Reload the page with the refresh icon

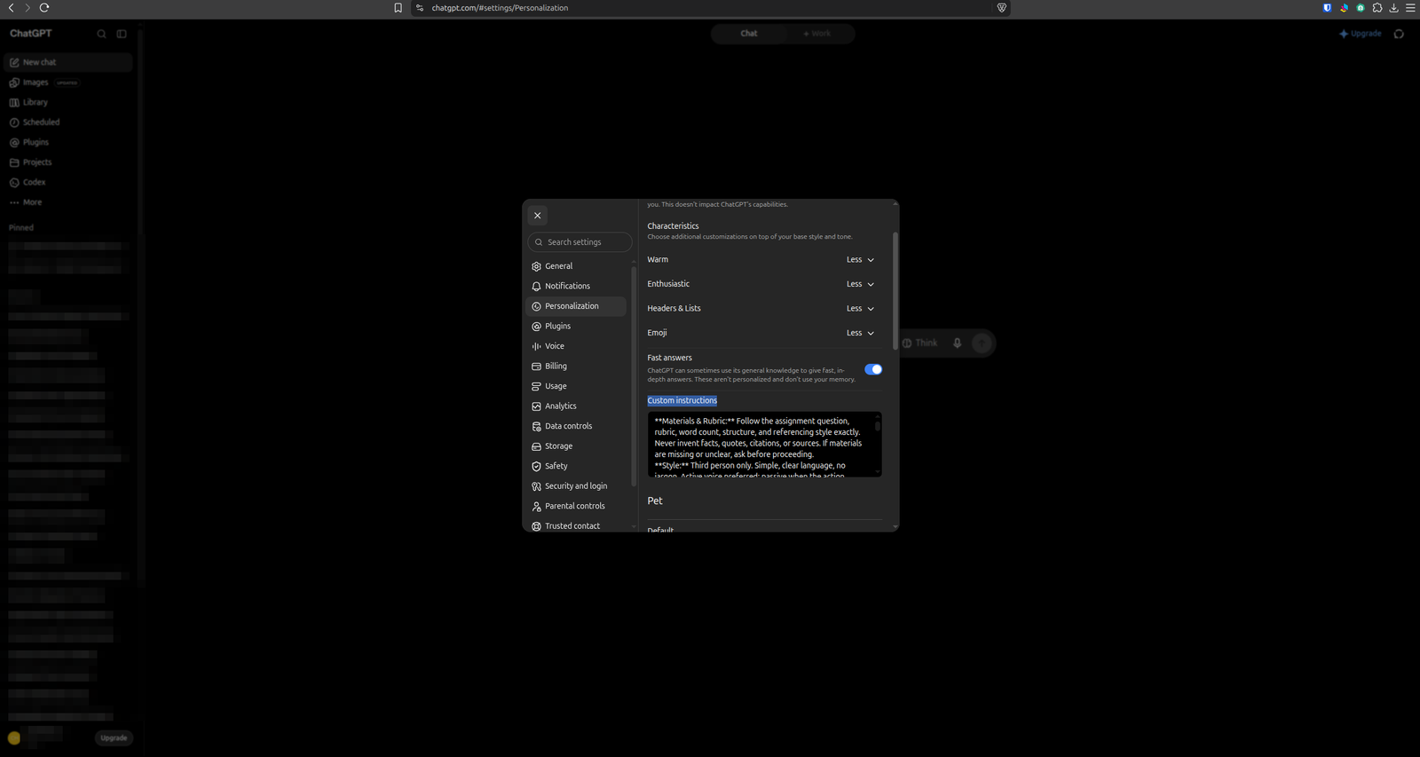pos(44,7)
